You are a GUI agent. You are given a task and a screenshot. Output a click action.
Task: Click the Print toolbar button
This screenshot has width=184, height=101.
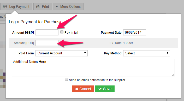pyautogui.click(x=43, y=7)
